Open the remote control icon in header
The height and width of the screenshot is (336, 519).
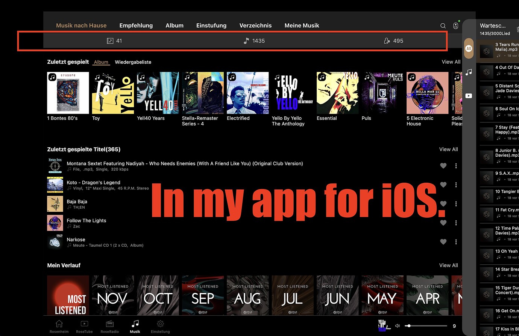pyautogui.click(x=455, y=26)
